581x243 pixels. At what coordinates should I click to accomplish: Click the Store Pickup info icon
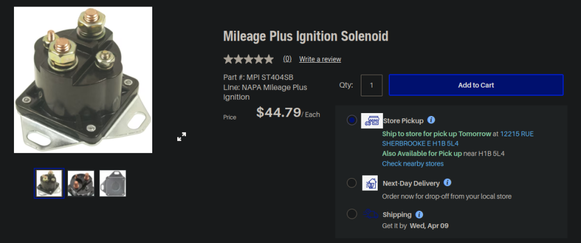pyautogui.click(x=431, y=120)
